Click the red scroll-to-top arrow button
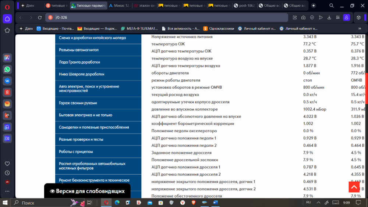Screen dimensions: 368x207 (x=354, y=187)
